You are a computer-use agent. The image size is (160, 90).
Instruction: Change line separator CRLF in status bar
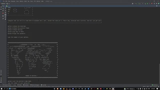148,87
